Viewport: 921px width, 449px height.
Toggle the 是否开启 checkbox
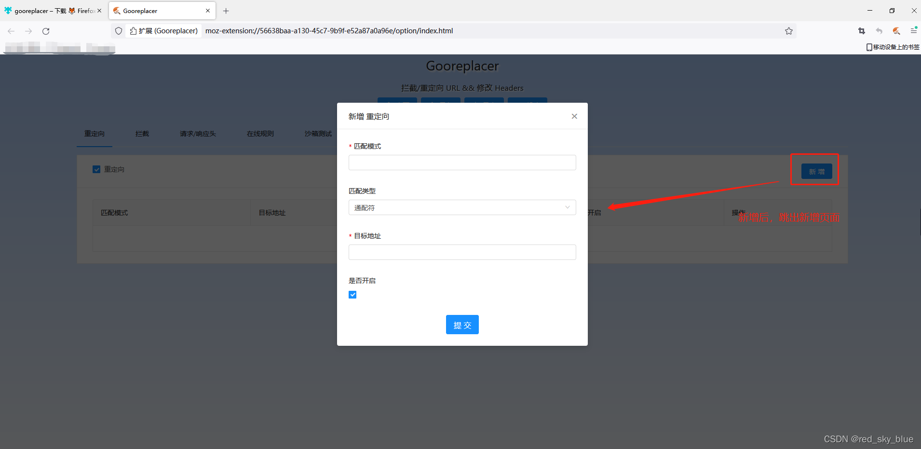[352, 295]
